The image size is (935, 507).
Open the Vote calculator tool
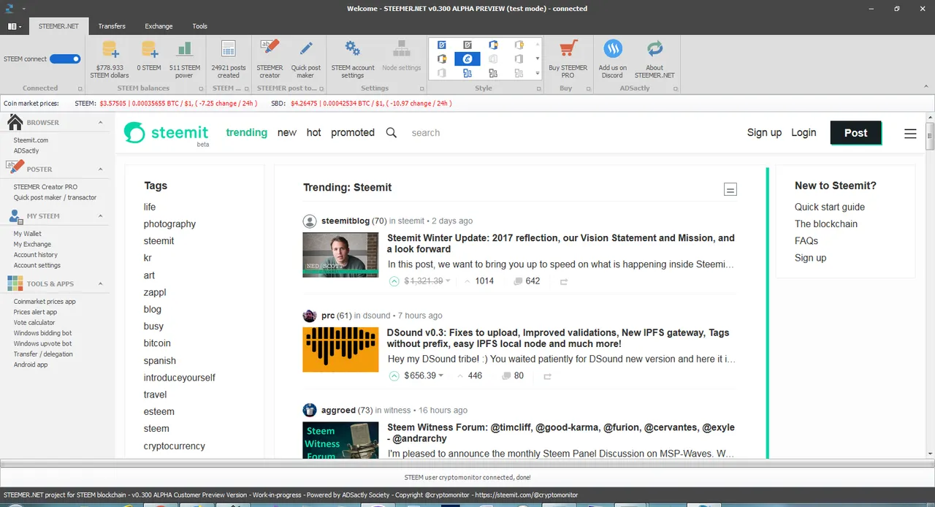pos(34,322)
